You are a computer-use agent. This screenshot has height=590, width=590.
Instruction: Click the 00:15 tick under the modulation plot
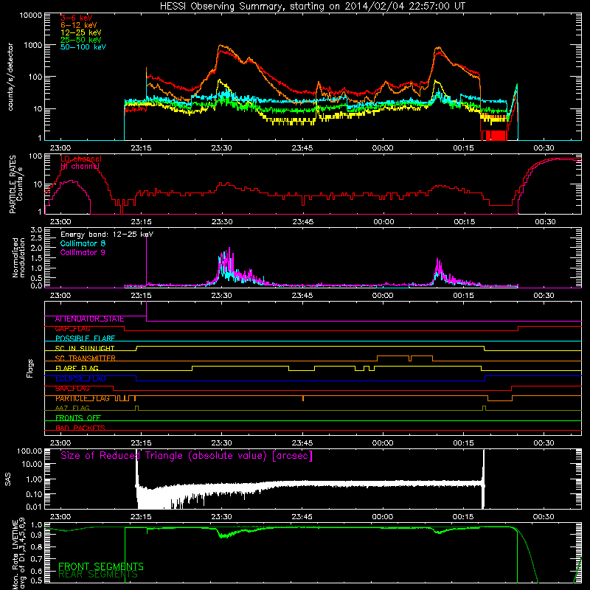(x=463, y=296)
